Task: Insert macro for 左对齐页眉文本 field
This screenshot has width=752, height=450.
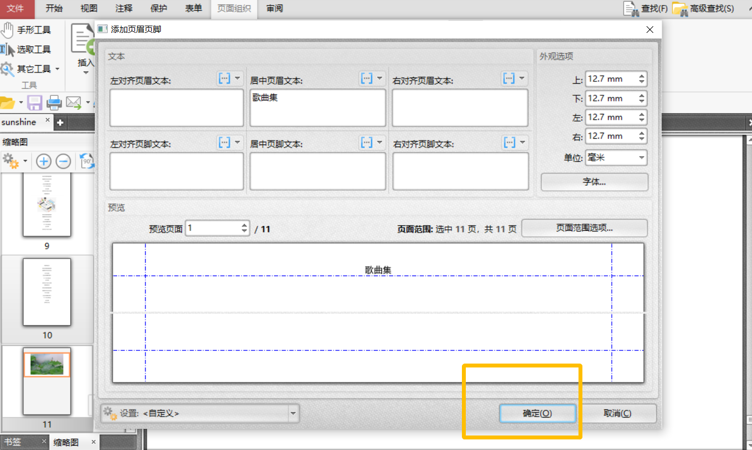Action: tap(224, 79)
